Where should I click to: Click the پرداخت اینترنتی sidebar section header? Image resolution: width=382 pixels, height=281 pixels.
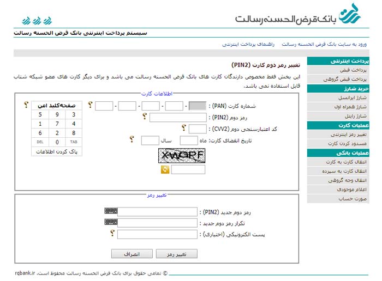(338, 61)
